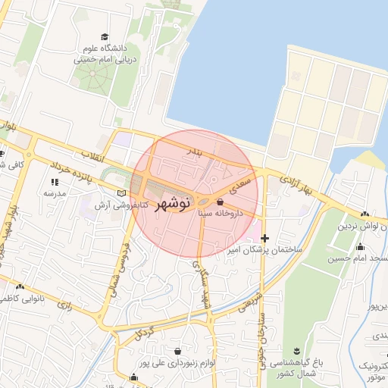Open the botanical garden flower icon
The width and height of the screenshot is (388, 388).
pyautogui.click(x=297, y=351)
